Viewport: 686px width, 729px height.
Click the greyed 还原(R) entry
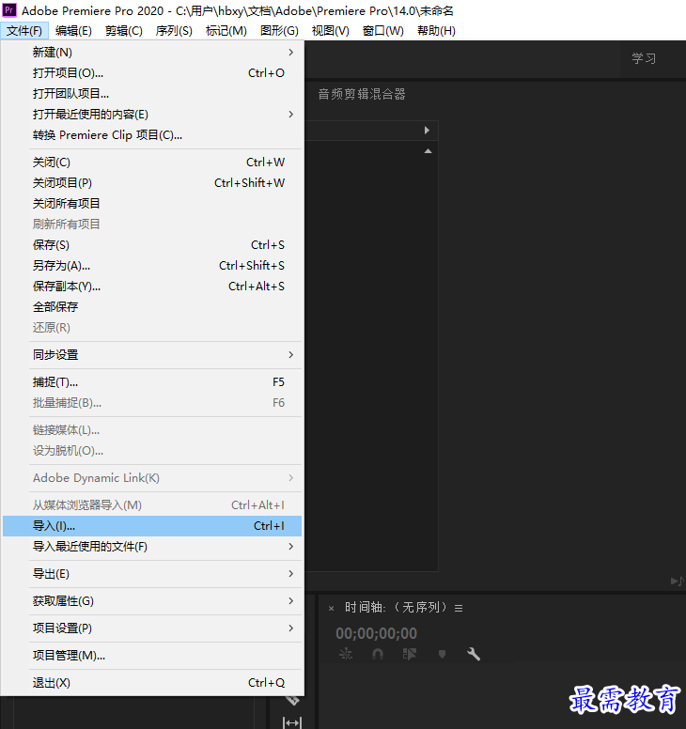[152, 327]
